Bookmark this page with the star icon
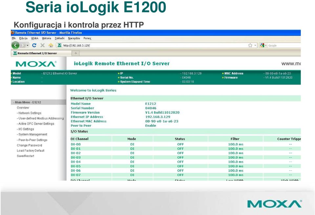 (250, 45)
